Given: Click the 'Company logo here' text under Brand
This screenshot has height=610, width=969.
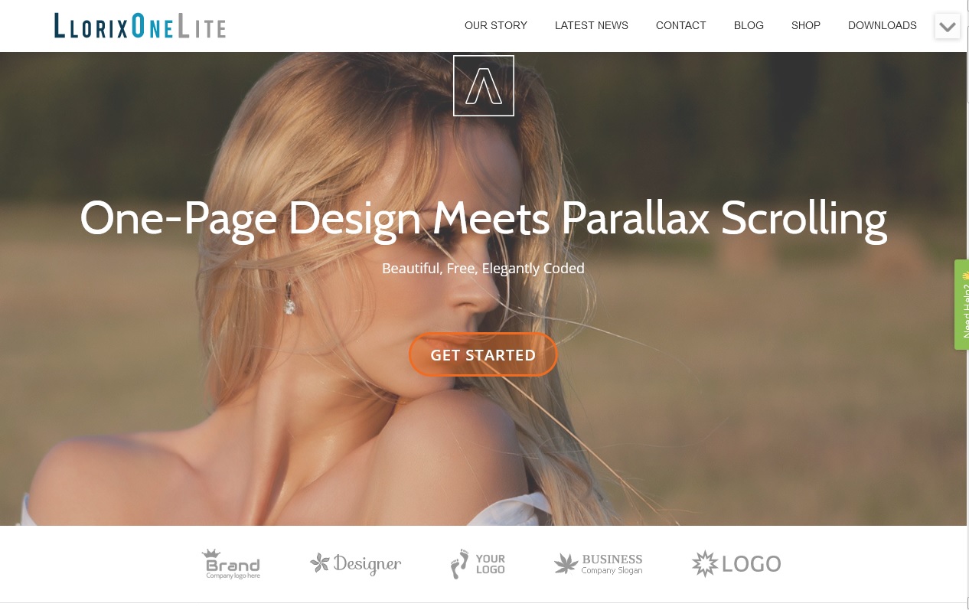Looking at the screenshot, I should coord(233,576).
